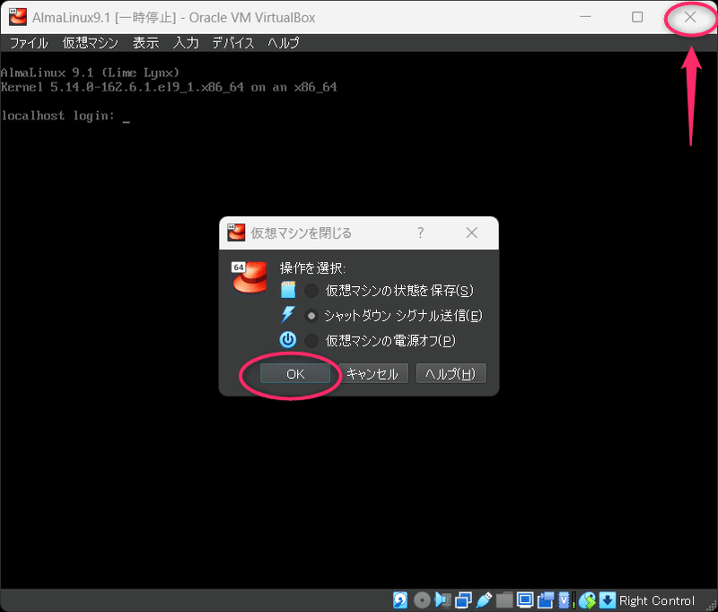Click the keyboard capture down-arrow icon
Screen dimensions: 718x612
pos(608,599)
